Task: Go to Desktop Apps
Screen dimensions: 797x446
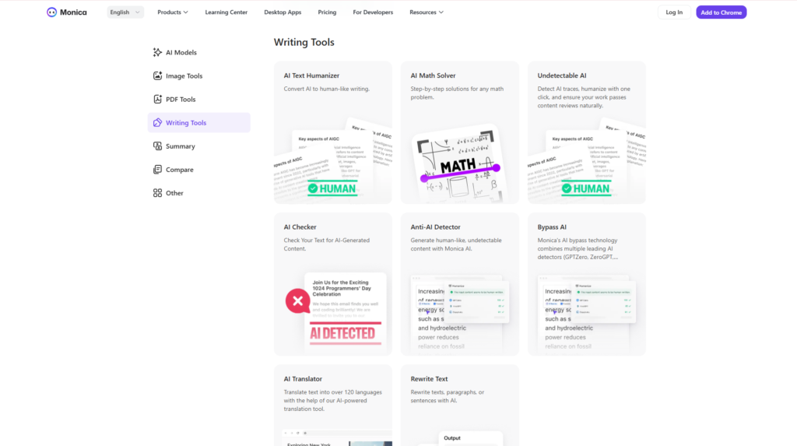Action: [283, 12]
